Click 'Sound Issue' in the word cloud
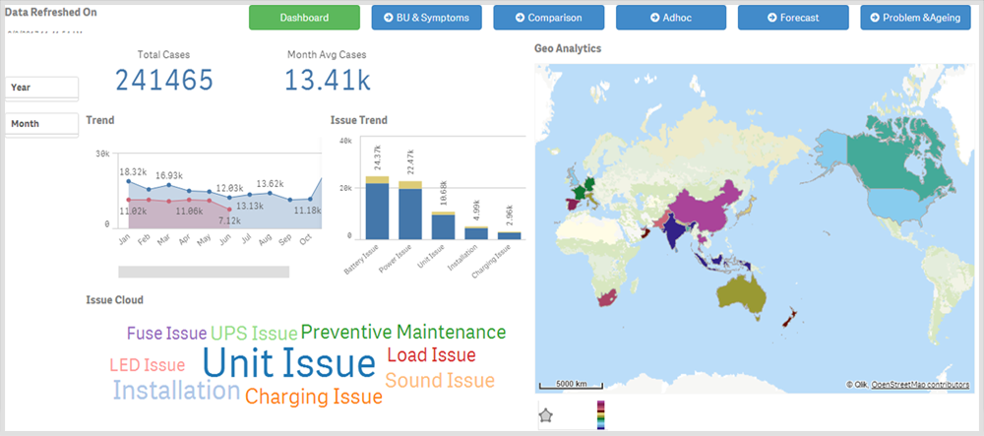984x436 pixels. pos(440,380)
